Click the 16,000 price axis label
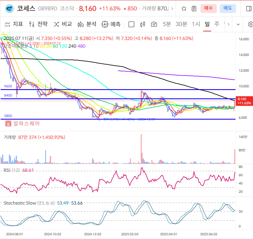The height and width of the screenshot is (239, 253). (244, 39)
